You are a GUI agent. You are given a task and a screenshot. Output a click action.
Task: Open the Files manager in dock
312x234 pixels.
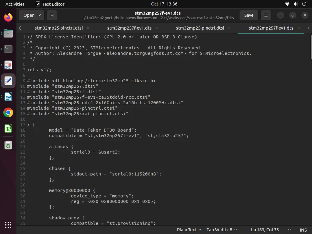(8, 33)
